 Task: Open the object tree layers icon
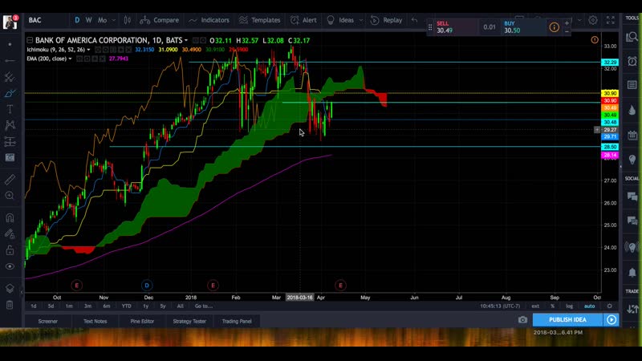[x=10, y=288]
